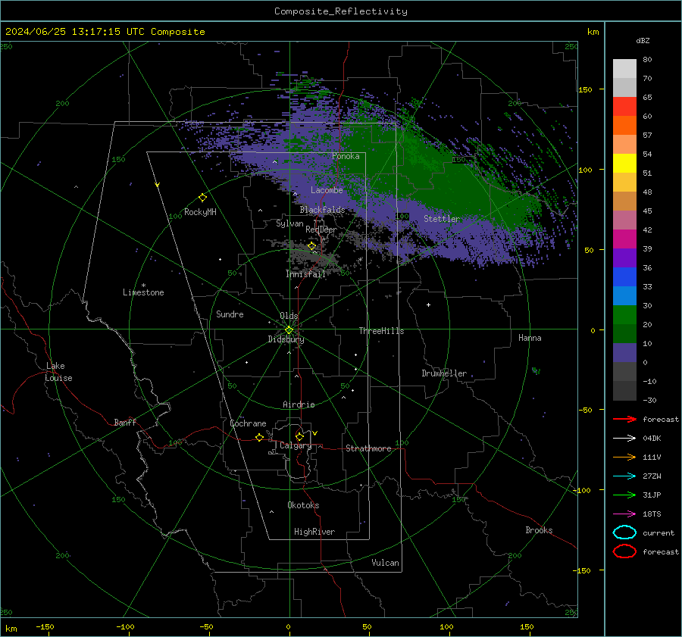Click the yellow diamond marker at RedDeer
The image size is (682, 637).
click(x=312, y=246)
